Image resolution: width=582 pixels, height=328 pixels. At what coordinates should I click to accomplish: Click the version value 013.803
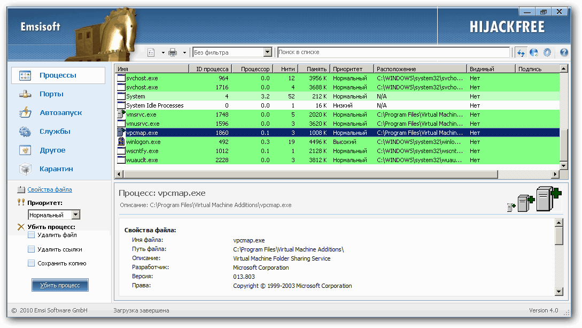(244, 277)
